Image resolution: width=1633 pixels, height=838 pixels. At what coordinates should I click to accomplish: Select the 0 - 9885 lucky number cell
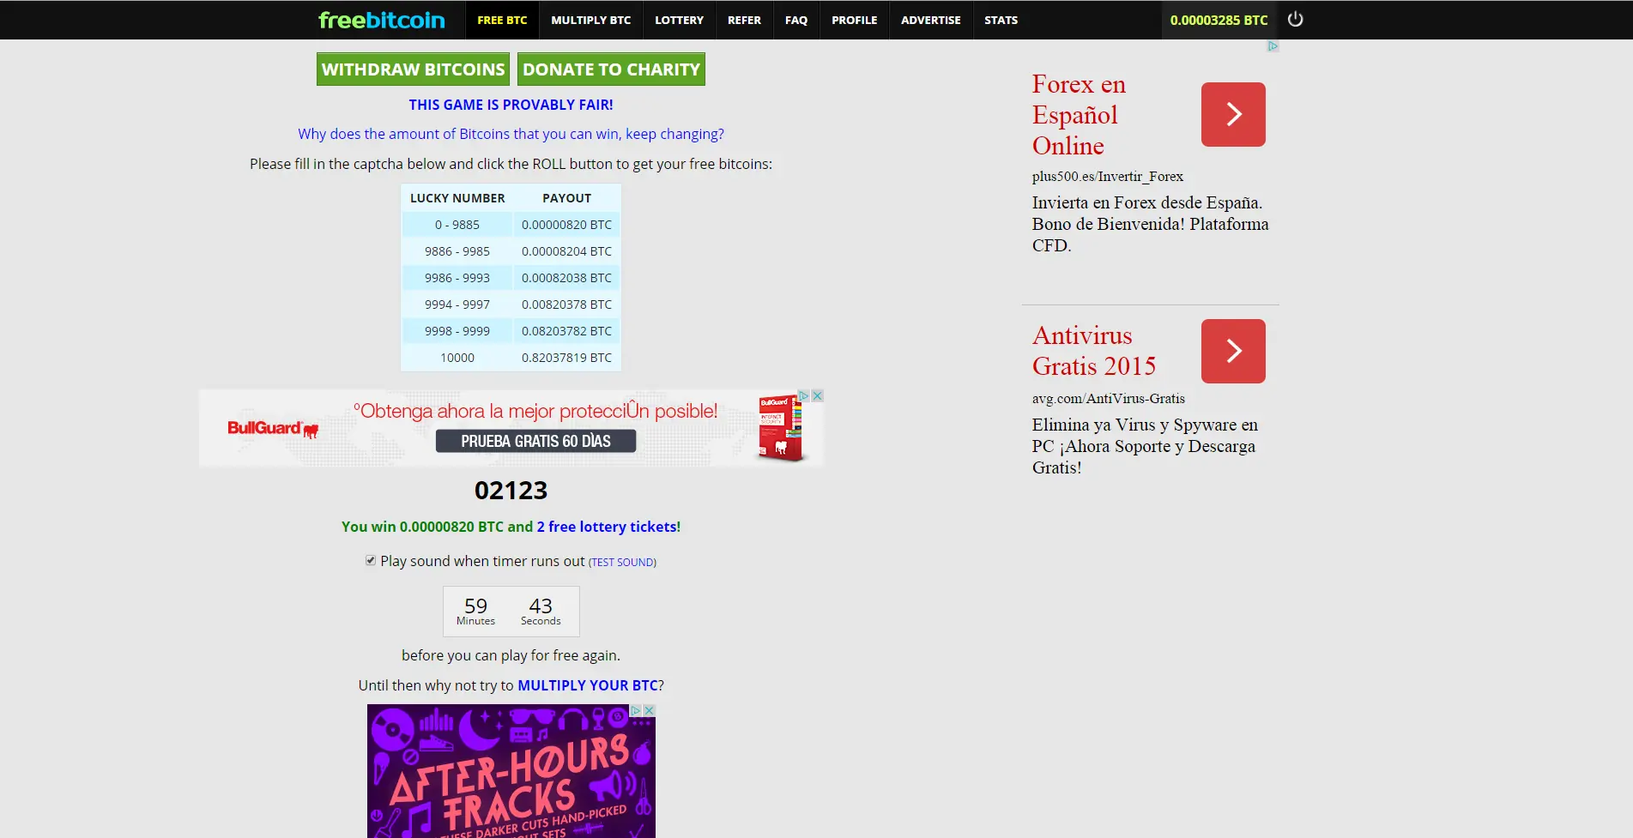click(x=457, y=225)
